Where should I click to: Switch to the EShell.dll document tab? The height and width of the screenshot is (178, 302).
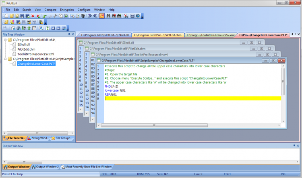(x=105, y=35)
